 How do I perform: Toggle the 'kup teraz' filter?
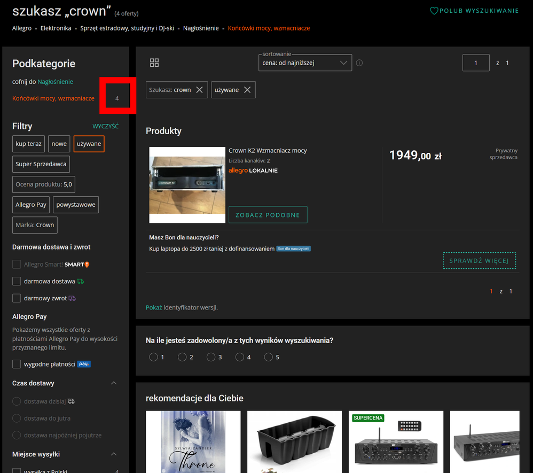click(x=28, y=144)
